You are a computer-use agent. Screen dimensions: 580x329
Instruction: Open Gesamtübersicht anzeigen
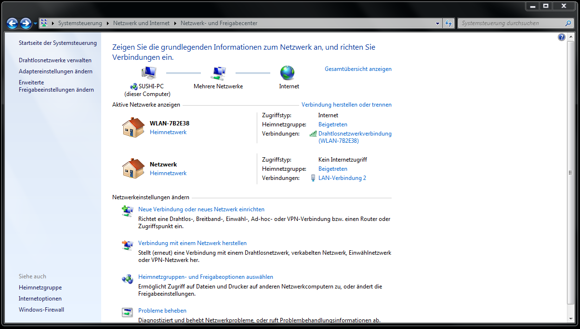358,69
